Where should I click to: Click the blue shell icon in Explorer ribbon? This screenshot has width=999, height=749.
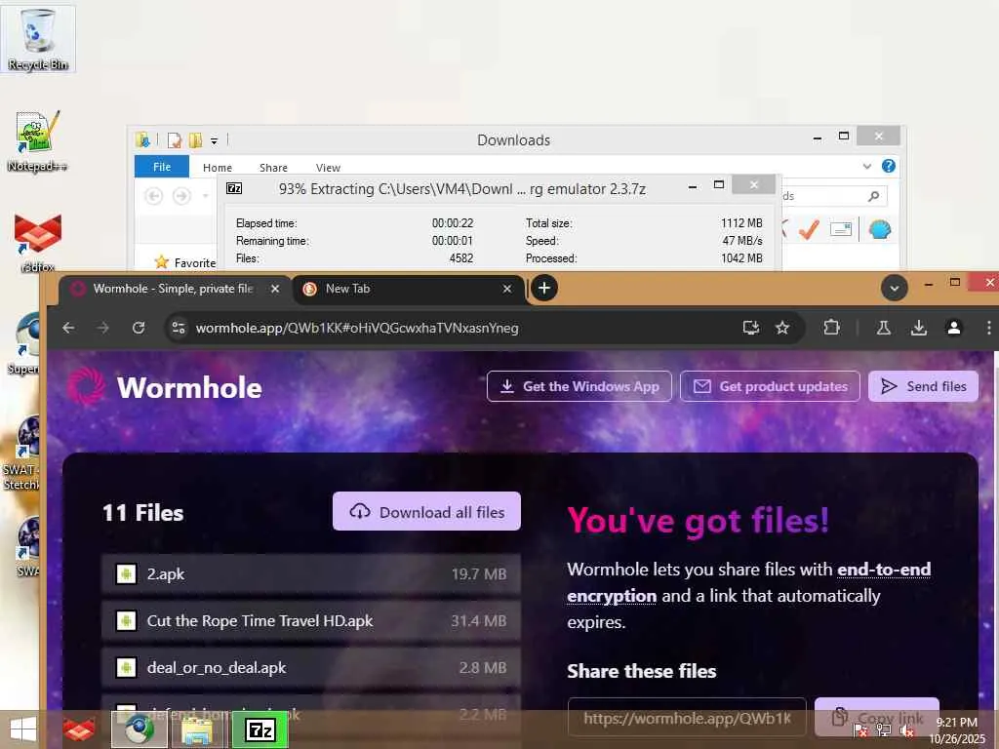880,229
